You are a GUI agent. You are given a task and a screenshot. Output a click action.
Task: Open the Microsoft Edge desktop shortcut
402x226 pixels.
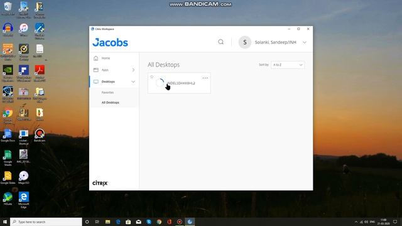pyautogui.click(x=24, y=200)
